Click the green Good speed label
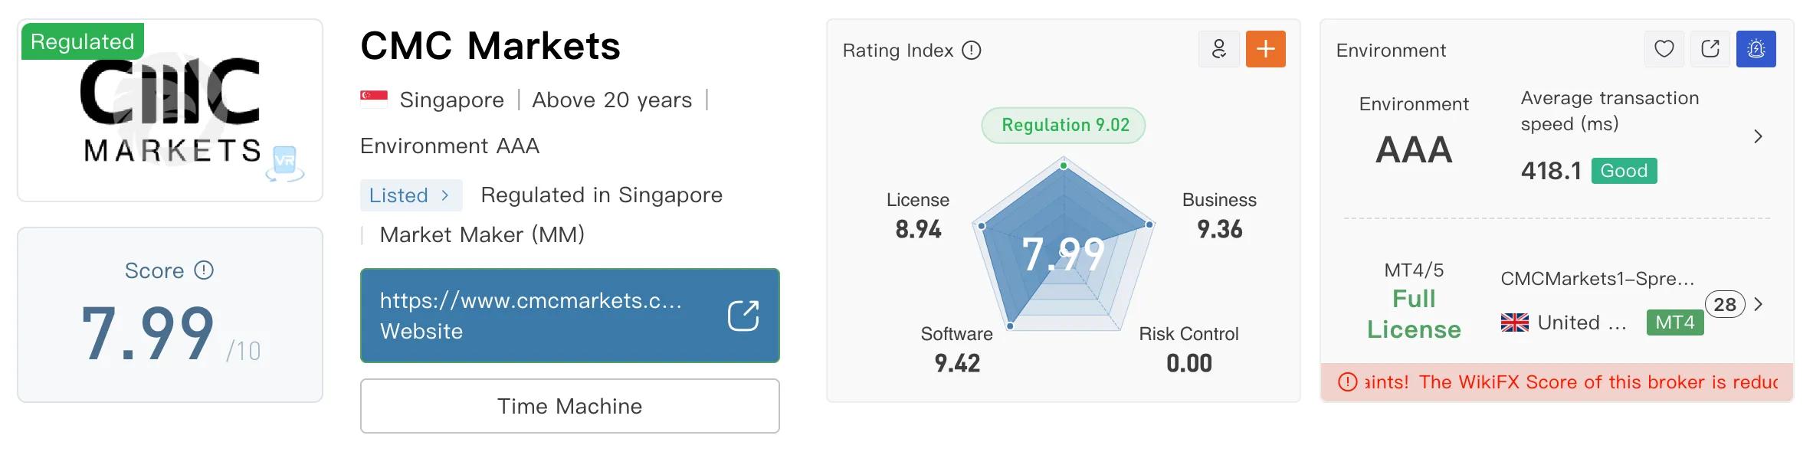 point(1624,171)
